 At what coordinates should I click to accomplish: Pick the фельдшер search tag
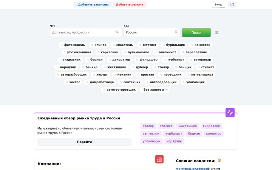(147, 60)
